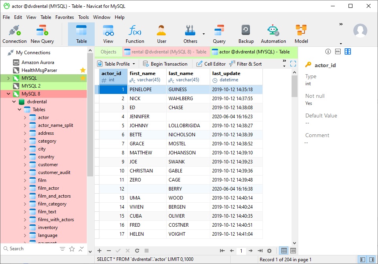
Task: Open the Connection toolbar button
Action: [15, 34]
